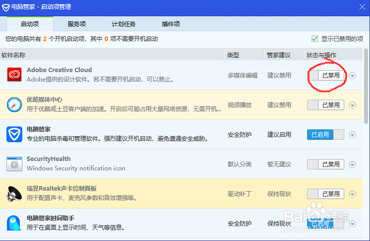The image size is (370, 241).
Task: Toggle 电脑管家时间助手 startup switch
Action: [x=325, y=224]
